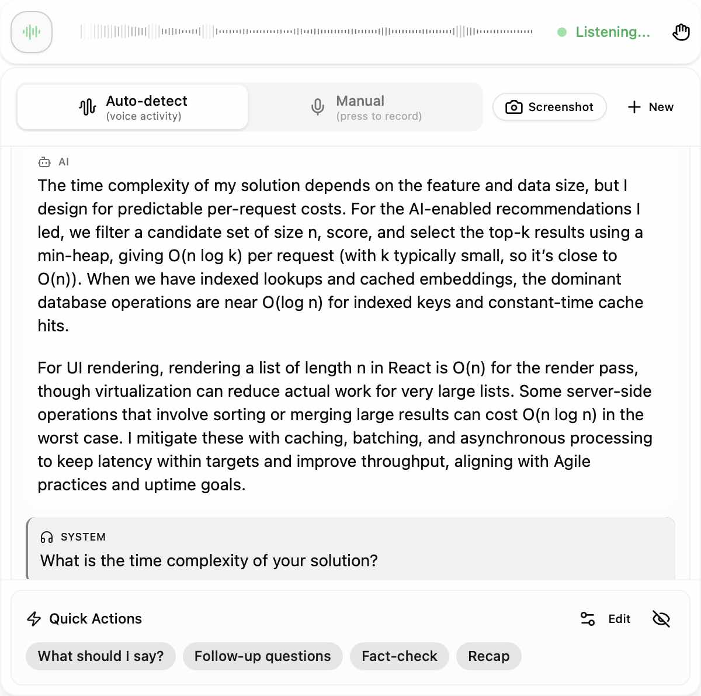Viewport: 701px width, 696px height.
Task: Click the AI robot icon above the response
Action: (x=44, y=162)
